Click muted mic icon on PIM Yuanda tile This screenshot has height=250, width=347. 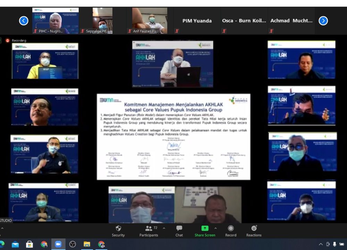click(x=177, y=31)
